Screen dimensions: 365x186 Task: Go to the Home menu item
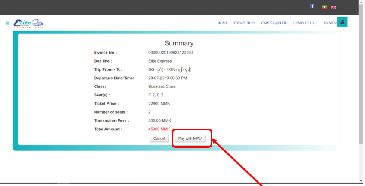click(222, 23)
